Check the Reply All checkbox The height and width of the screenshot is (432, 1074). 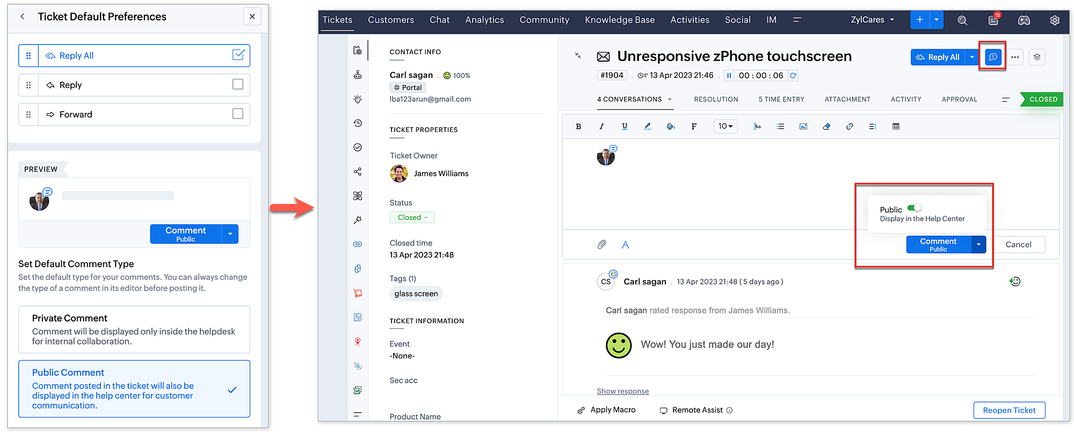click(238, 55)
